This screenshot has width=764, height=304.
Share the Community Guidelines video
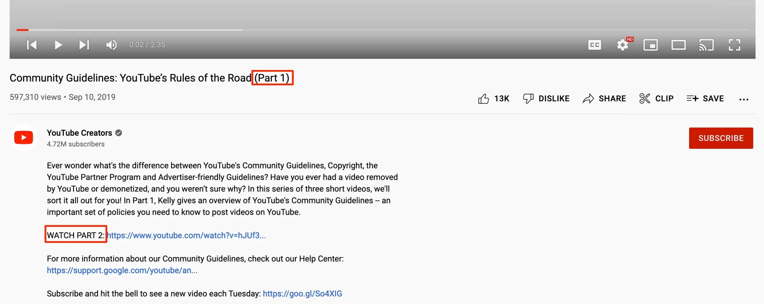(x=604, y=98)
